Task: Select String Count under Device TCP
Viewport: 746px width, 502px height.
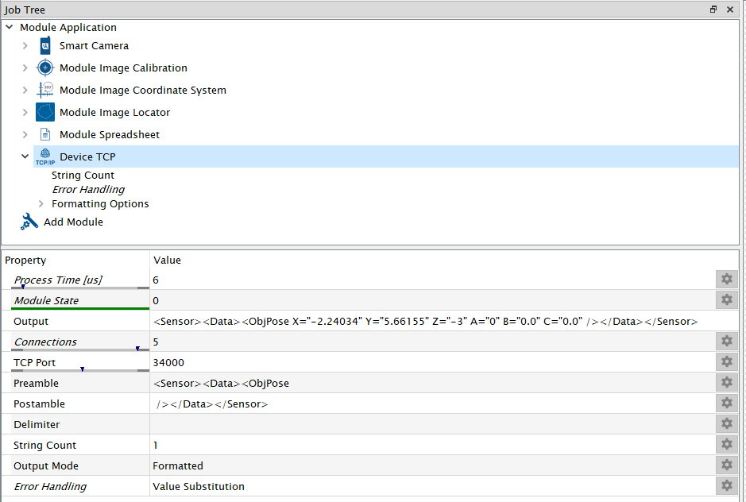Action: [83, 175]
